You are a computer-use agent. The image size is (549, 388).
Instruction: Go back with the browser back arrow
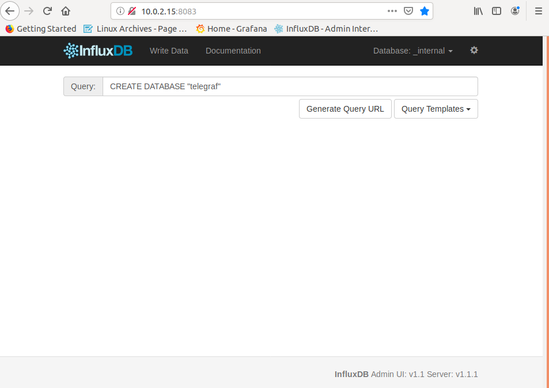(x=10, y=11)
